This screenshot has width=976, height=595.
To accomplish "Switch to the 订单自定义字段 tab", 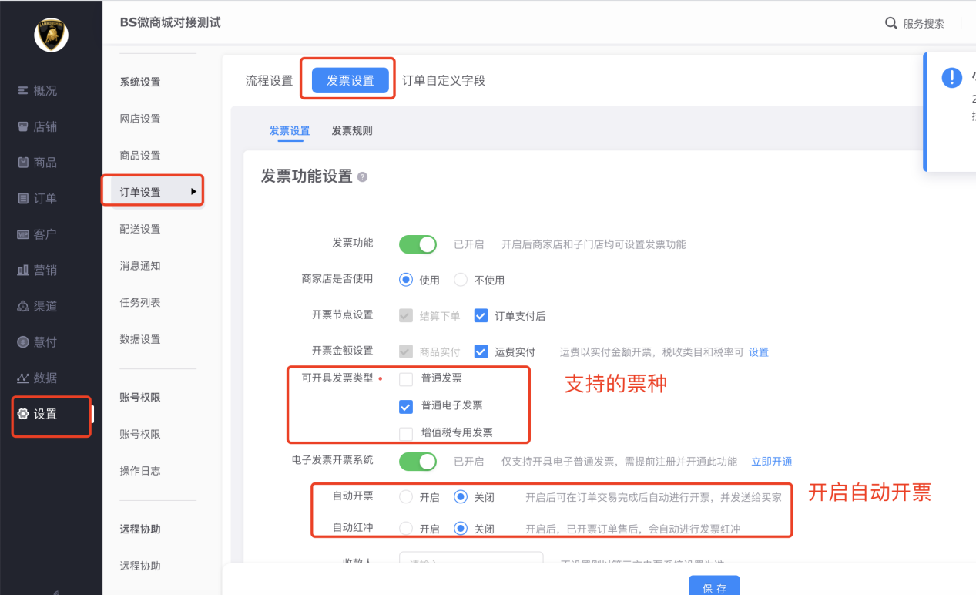I will tap(444, 80).
